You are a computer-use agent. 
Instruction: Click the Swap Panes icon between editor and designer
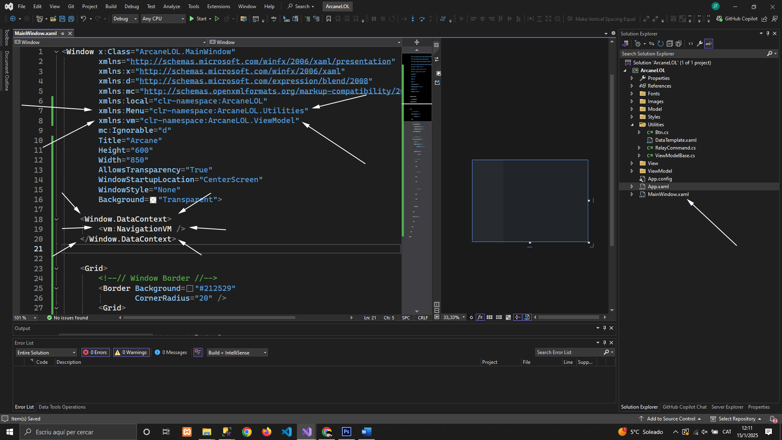pyautogui.click(x=437, y=59)
